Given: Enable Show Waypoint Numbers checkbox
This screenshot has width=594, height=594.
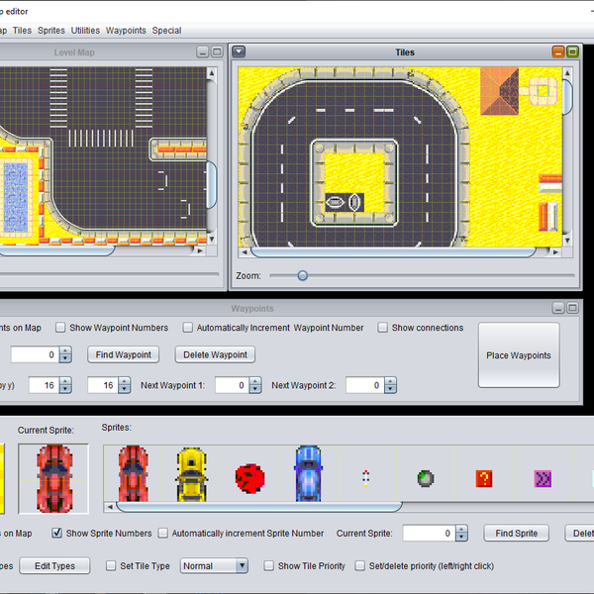Looking at the screenshot, I should pos(61,328).
